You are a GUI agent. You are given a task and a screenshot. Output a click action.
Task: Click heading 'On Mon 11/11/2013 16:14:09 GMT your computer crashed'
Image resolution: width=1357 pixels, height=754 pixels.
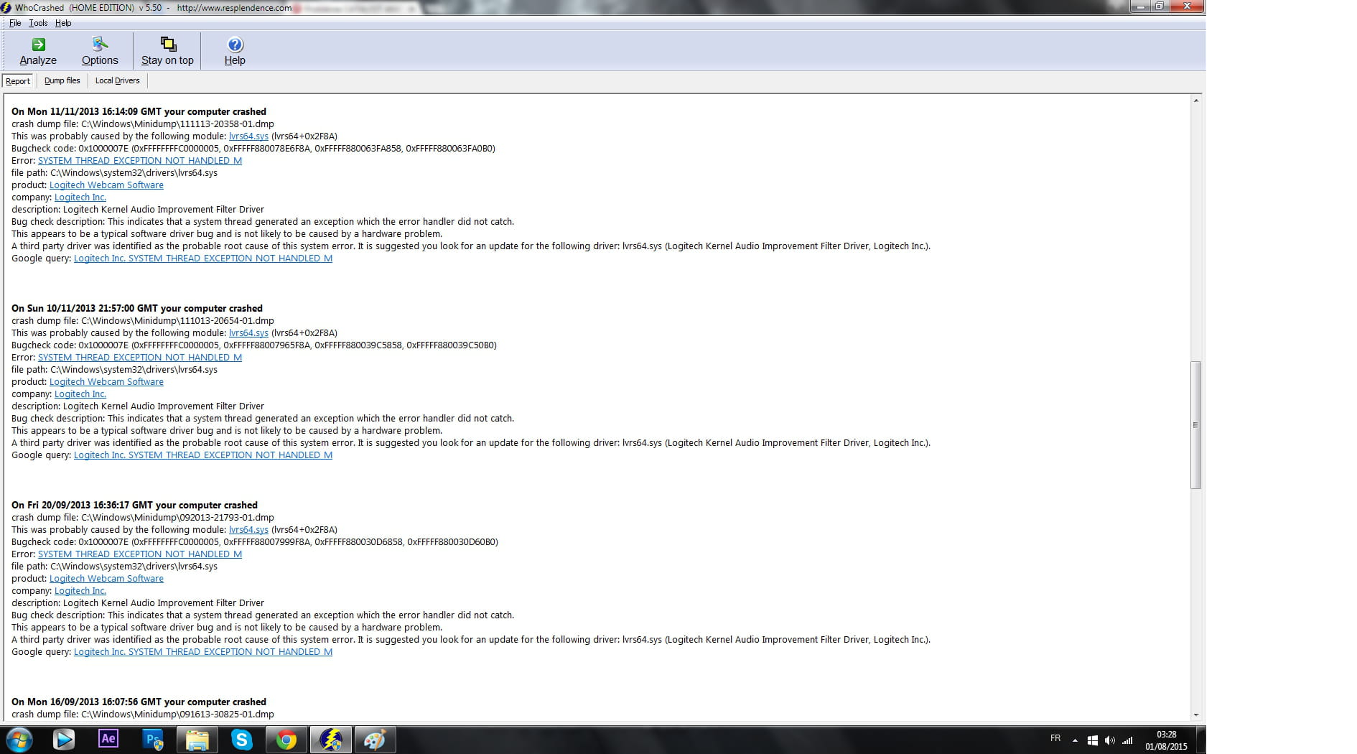(139, 112)
